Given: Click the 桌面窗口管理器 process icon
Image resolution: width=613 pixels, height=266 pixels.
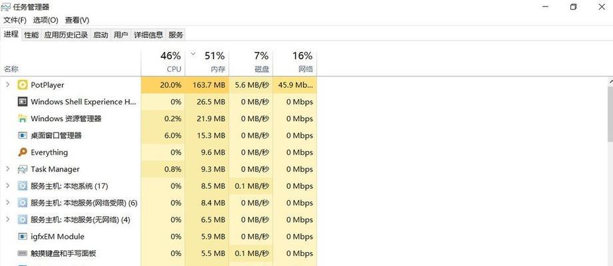Looking at the screenshot, I should tap(22, 136).
